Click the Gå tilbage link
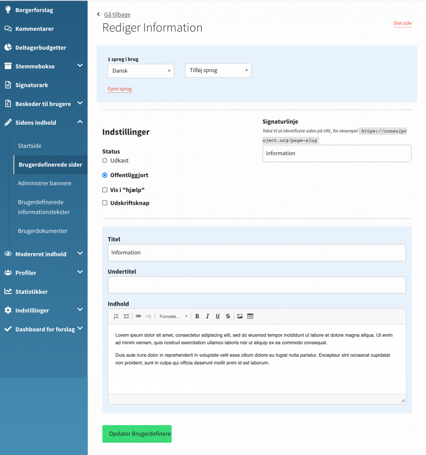 (x=117, y=14)
